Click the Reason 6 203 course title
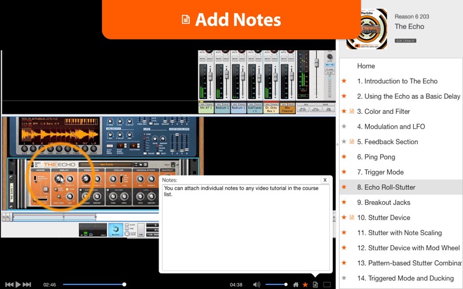The height and width of the screenshot is (289, 463). pos(412,17)
